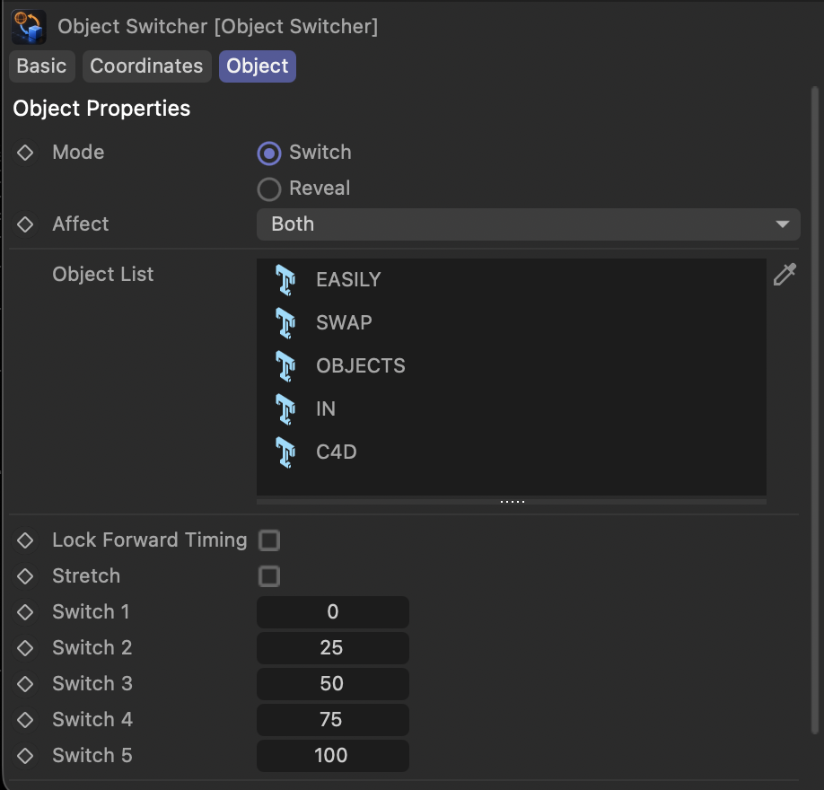Click the Stretch parameter label

[x=86, y=576]
